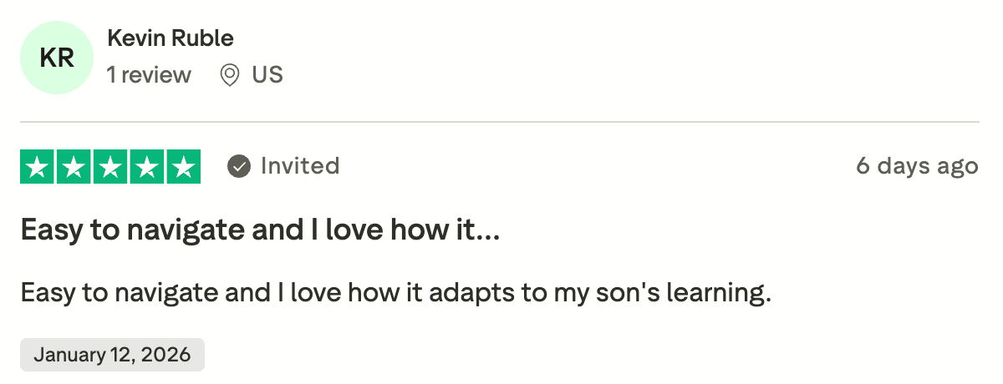Click the location pin icon
This screenshot has height=384, width=1003.
tap(229, 75)
